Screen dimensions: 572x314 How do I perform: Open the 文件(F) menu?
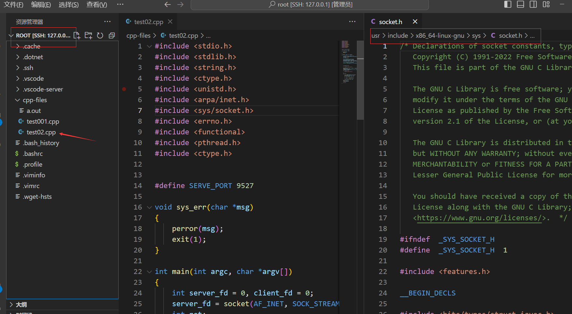click(14, 5)
